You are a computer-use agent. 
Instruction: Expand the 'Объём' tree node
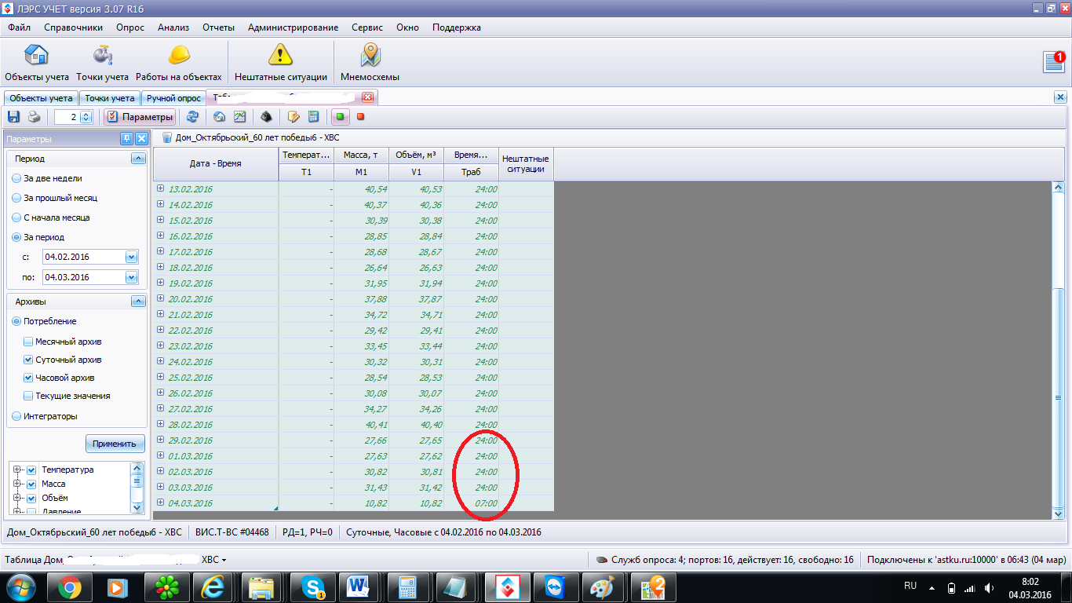16,498
